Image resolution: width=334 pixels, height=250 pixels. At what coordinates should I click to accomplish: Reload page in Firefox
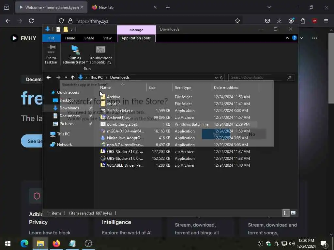31,21
